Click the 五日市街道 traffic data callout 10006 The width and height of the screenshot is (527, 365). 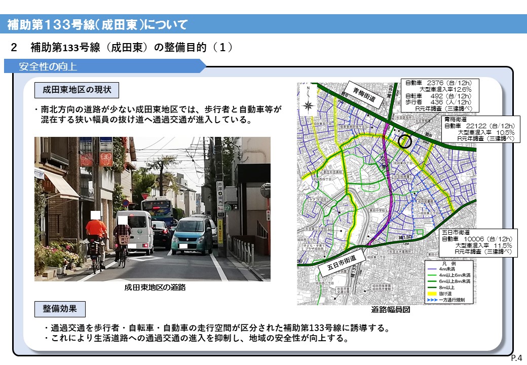(x=476, y=242)
